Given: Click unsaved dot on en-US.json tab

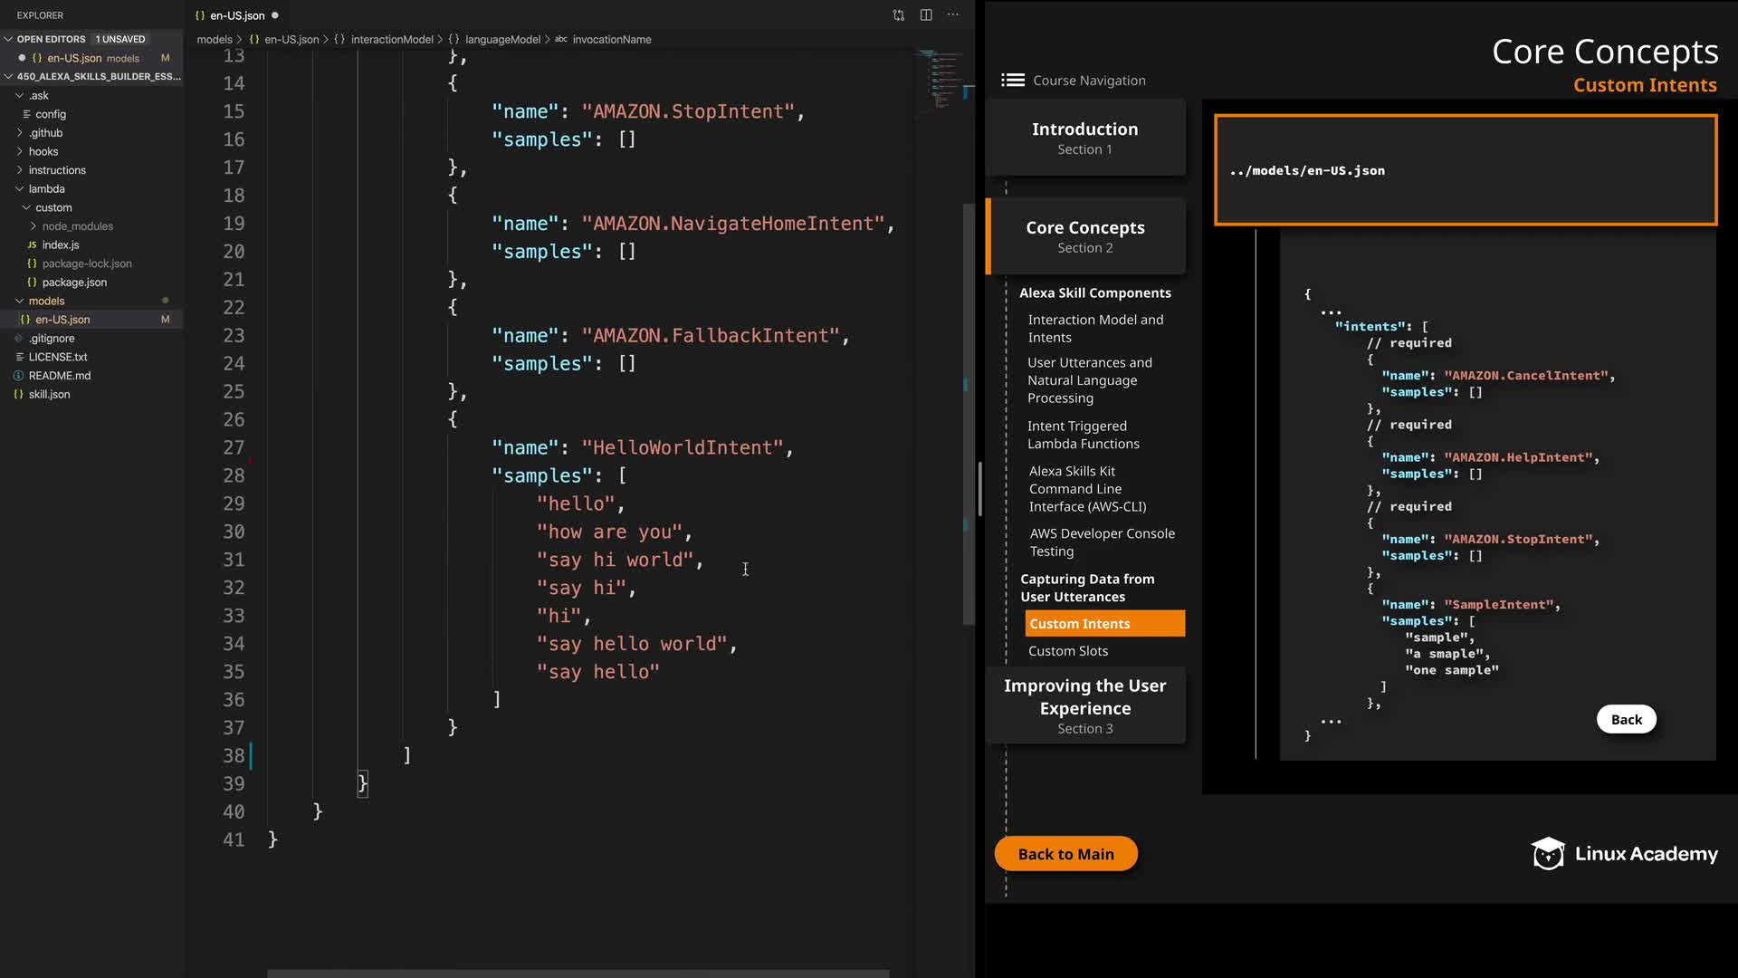Looking at the screenshot, I should (x=275, y=15).
